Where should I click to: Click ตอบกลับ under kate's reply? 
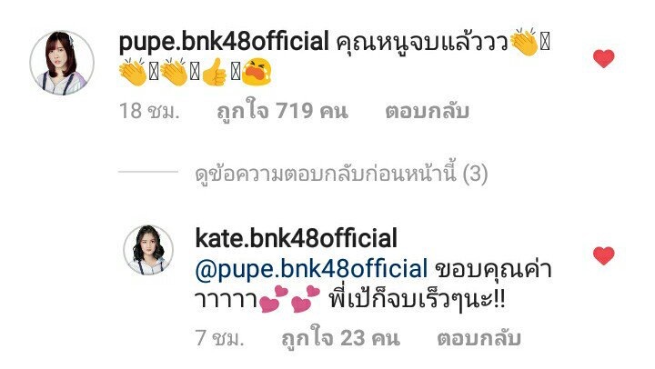(x=479, y=338)
